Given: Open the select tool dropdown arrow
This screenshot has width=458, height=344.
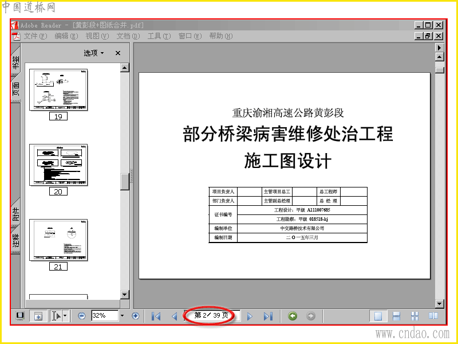Looking at the screenshot, I should pyautogui.click(x=65, y=316).
